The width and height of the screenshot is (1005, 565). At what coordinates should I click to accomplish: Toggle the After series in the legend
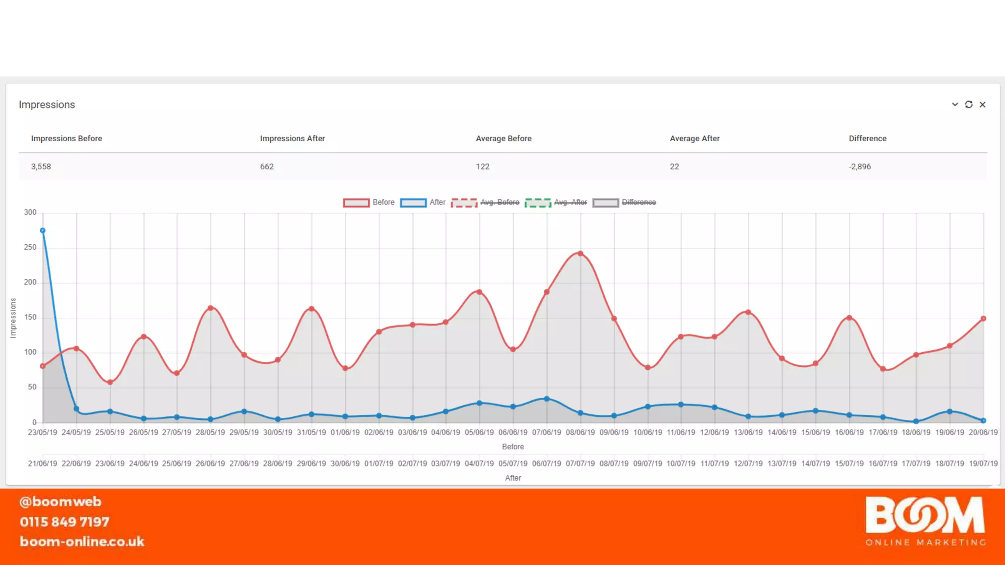(x=437, y=202)
